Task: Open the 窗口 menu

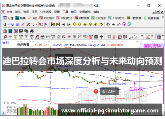Action: pos(74,12)
